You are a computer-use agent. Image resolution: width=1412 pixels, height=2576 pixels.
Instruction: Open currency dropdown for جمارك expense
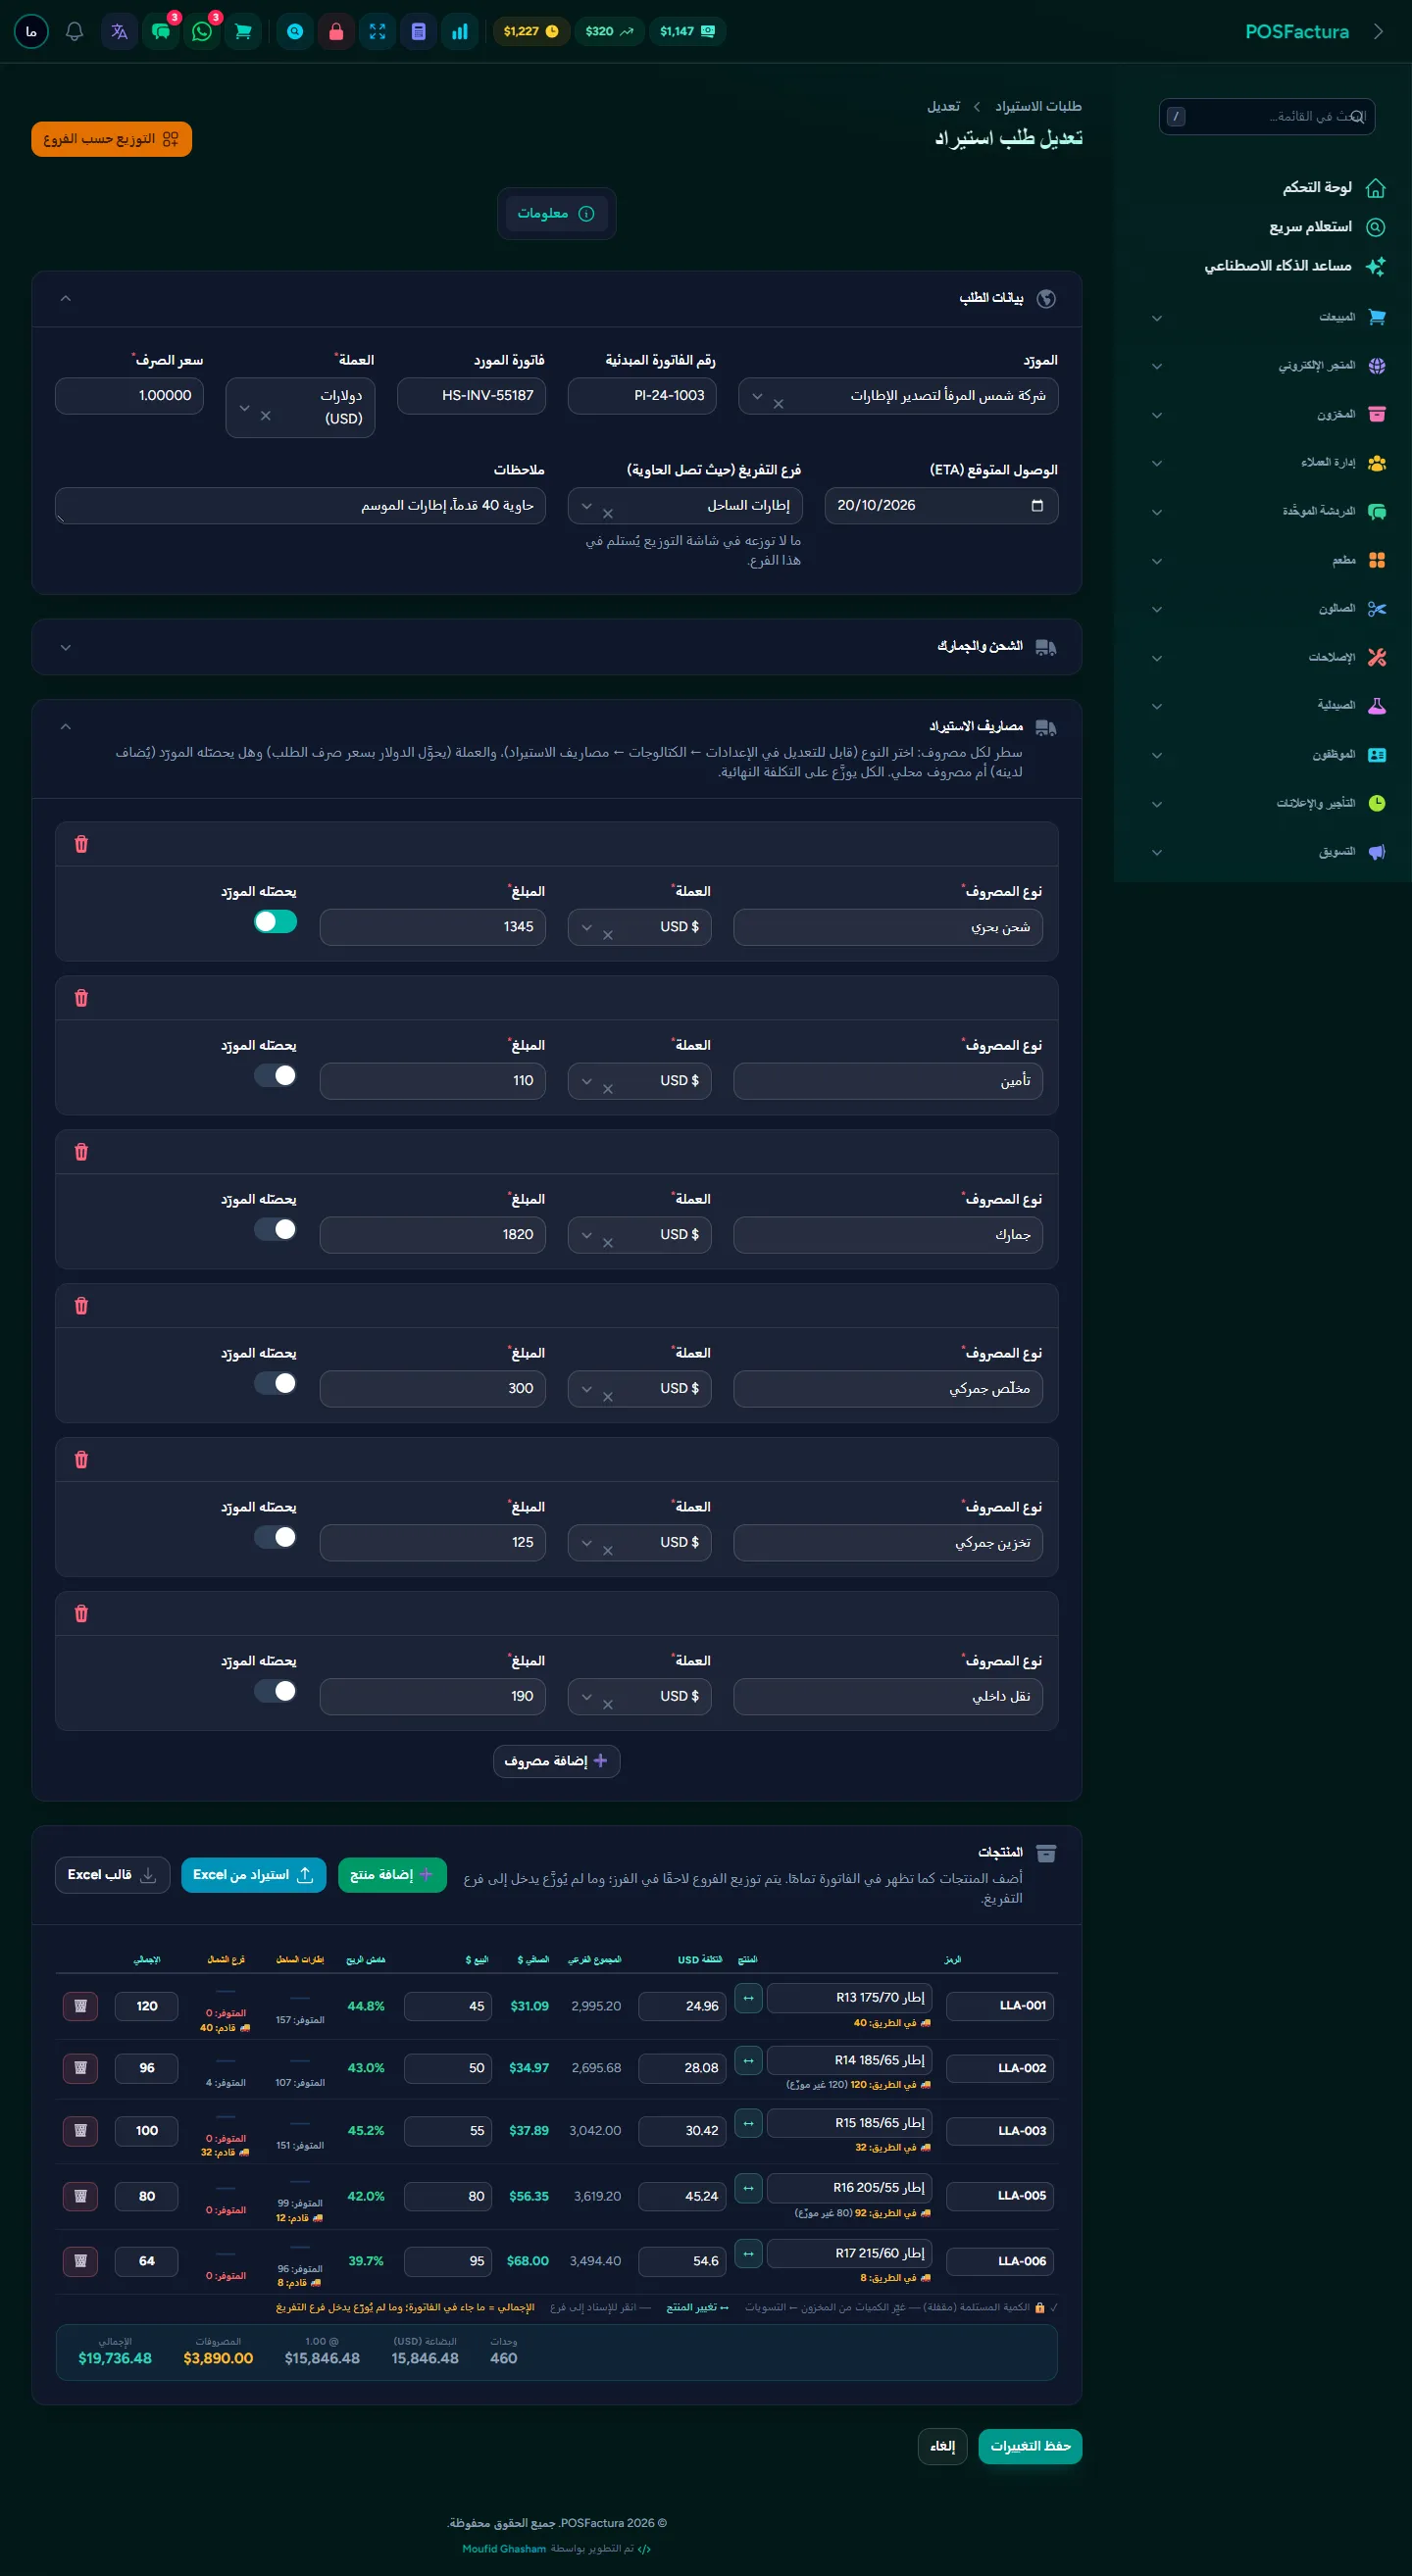640,1235
